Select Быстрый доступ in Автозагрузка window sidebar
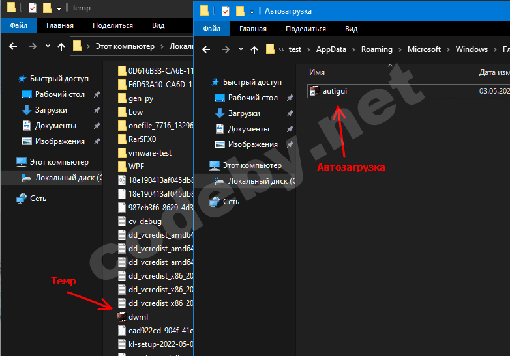This screenshot has height=356, width=510. [x=247, y=82]
